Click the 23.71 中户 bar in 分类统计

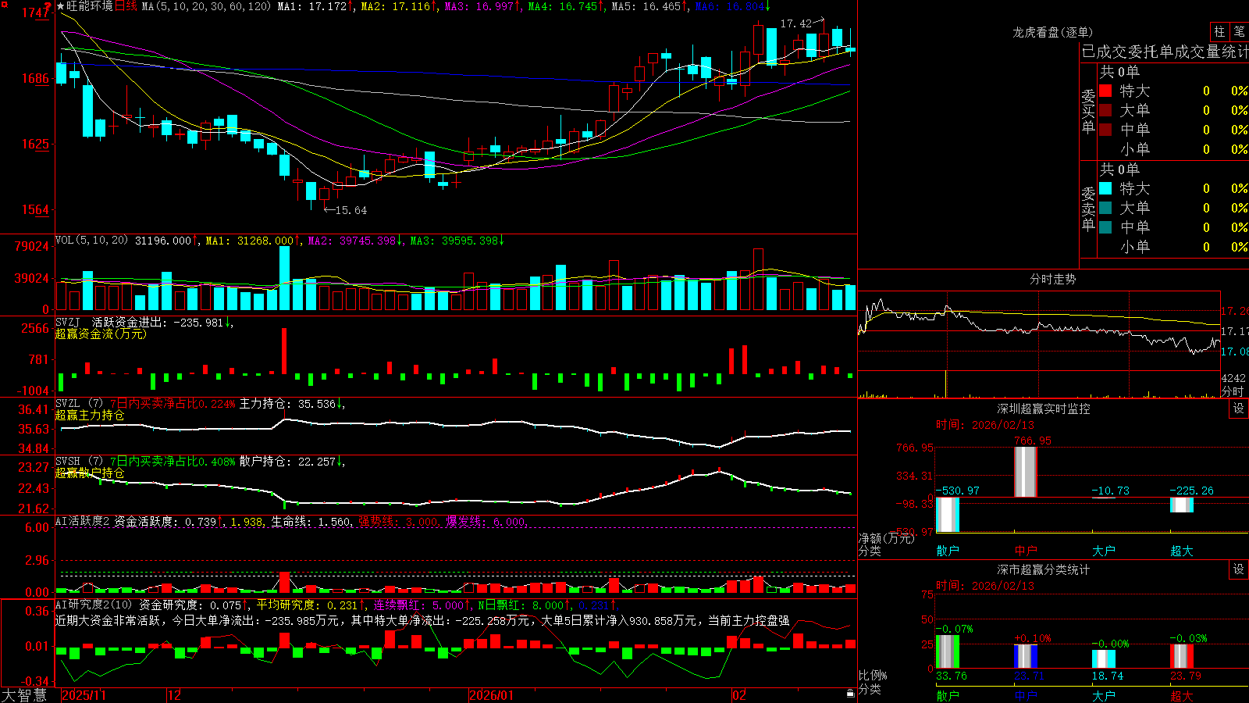pos(1026,656)
